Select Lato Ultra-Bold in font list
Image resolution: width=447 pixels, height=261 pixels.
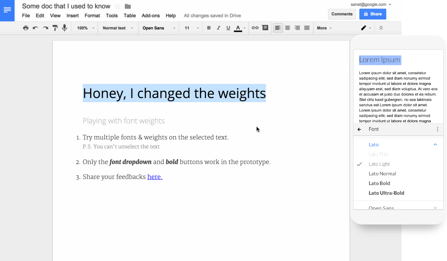click(x=386, y=193)
